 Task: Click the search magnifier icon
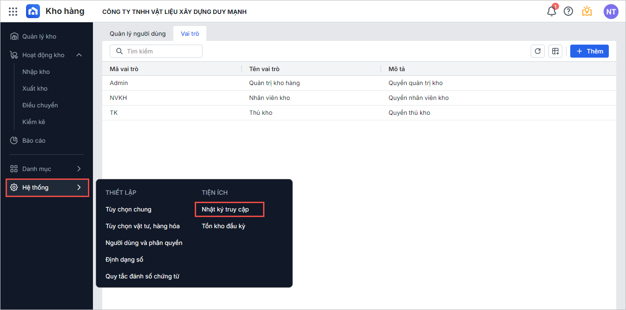click(x=119, y=51)
